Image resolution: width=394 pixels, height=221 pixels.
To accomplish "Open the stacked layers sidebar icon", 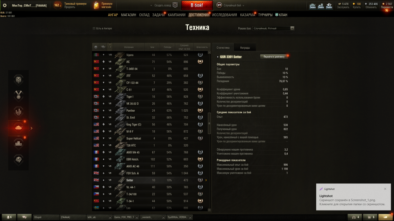I will [x=18, y=159].
